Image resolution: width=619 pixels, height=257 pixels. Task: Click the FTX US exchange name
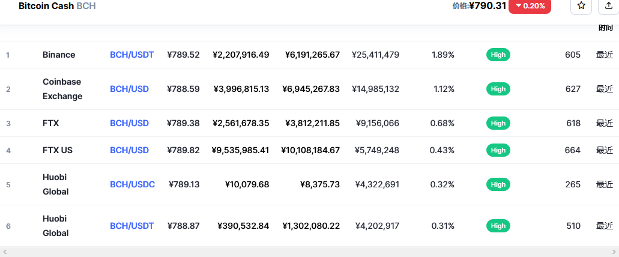(58, 150)
